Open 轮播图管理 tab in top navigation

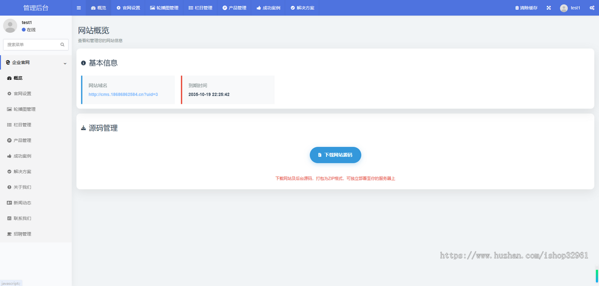point(164,8)
